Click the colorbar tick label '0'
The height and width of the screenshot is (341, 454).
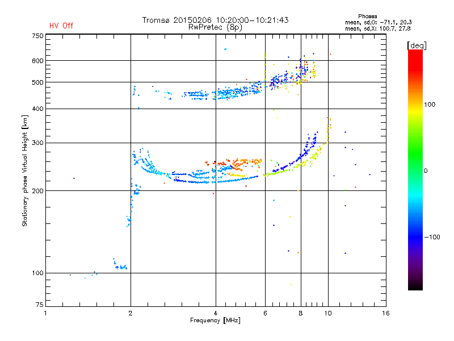click(426, 171)
